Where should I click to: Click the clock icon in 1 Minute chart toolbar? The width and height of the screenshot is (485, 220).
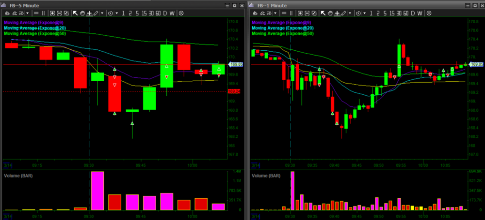click(358, 13)
